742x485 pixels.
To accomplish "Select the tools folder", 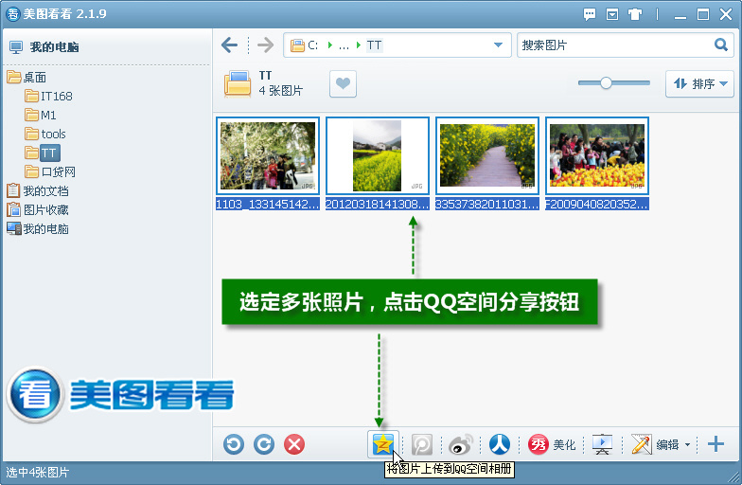I will pos(45,135).
